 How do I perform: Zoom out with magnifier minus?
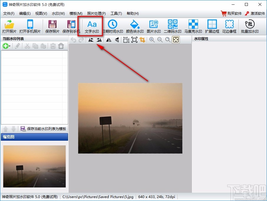click(160, 40)
